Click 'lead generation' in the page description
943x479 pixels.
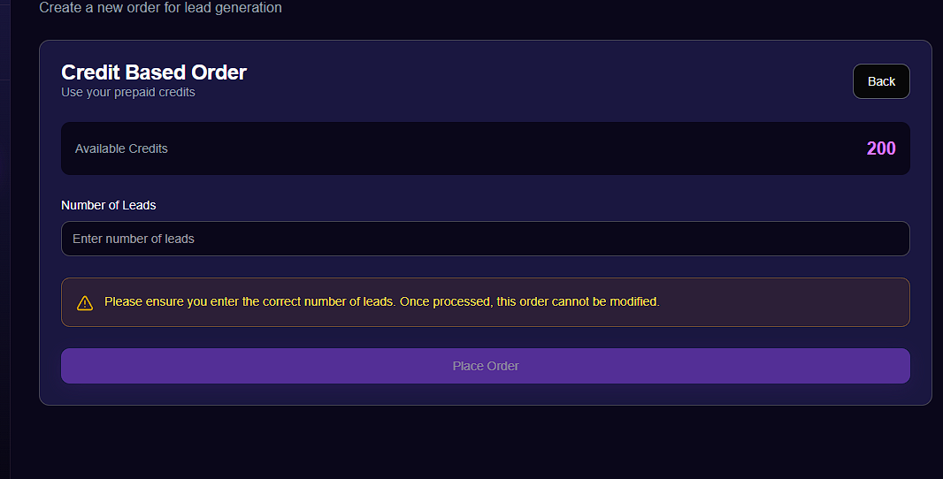[x=238, y=8]
